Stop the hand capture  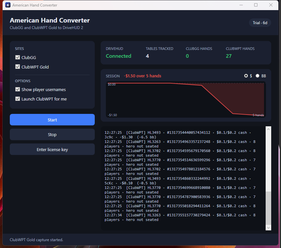click(52, 134)
